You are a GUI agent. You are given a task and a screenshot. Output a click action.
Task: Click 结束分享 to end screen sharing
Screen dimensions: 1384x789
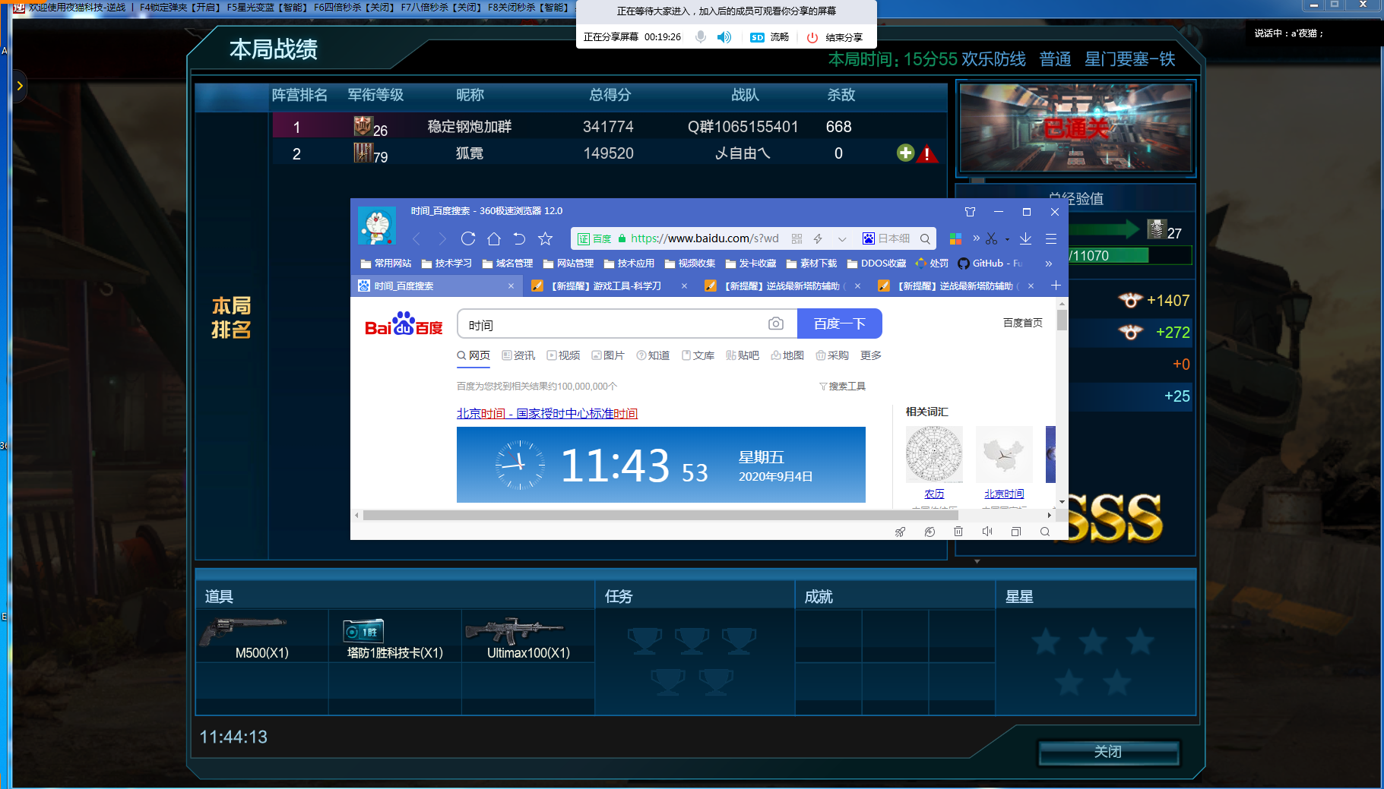[x=835, y=37]
